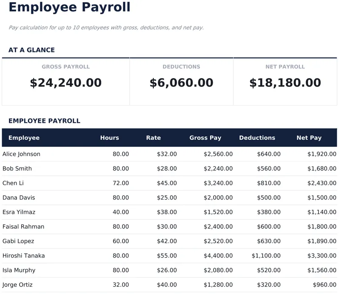
Task: Click Chen Li's hours value 72.00
Action: pyautogui.click(x=121, y=183)
